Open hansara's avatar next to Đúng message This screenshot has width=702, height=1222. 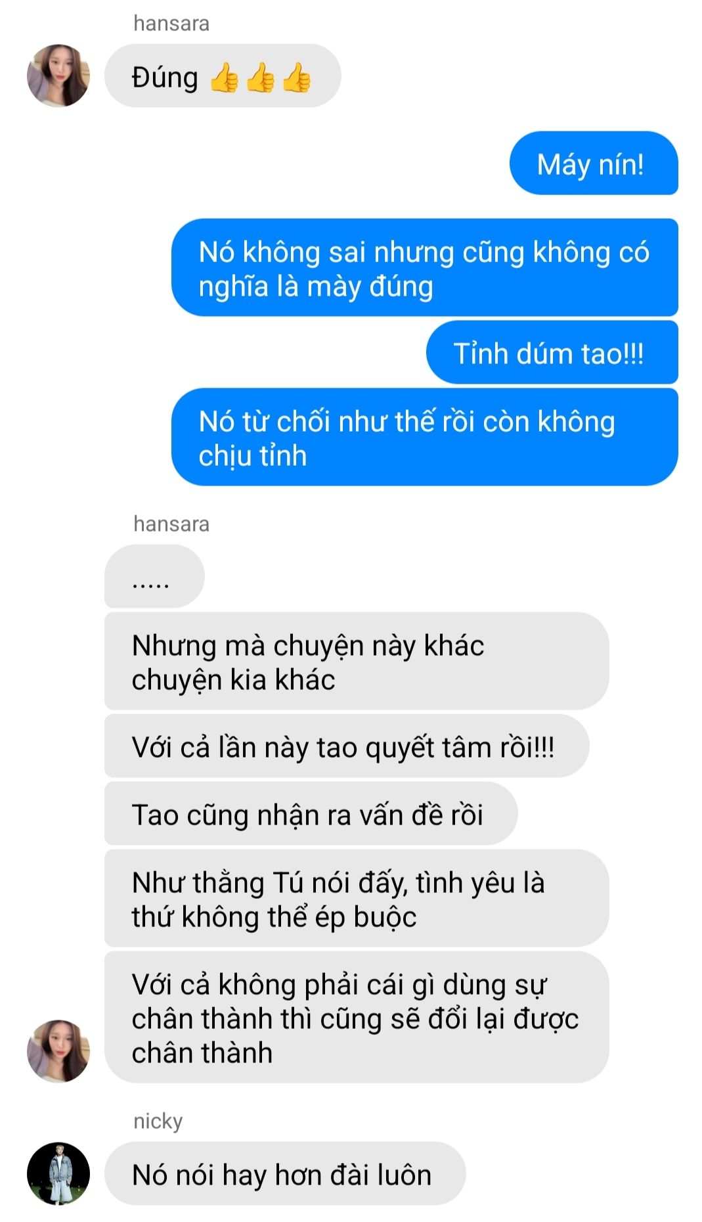click(x=58, y=76)
